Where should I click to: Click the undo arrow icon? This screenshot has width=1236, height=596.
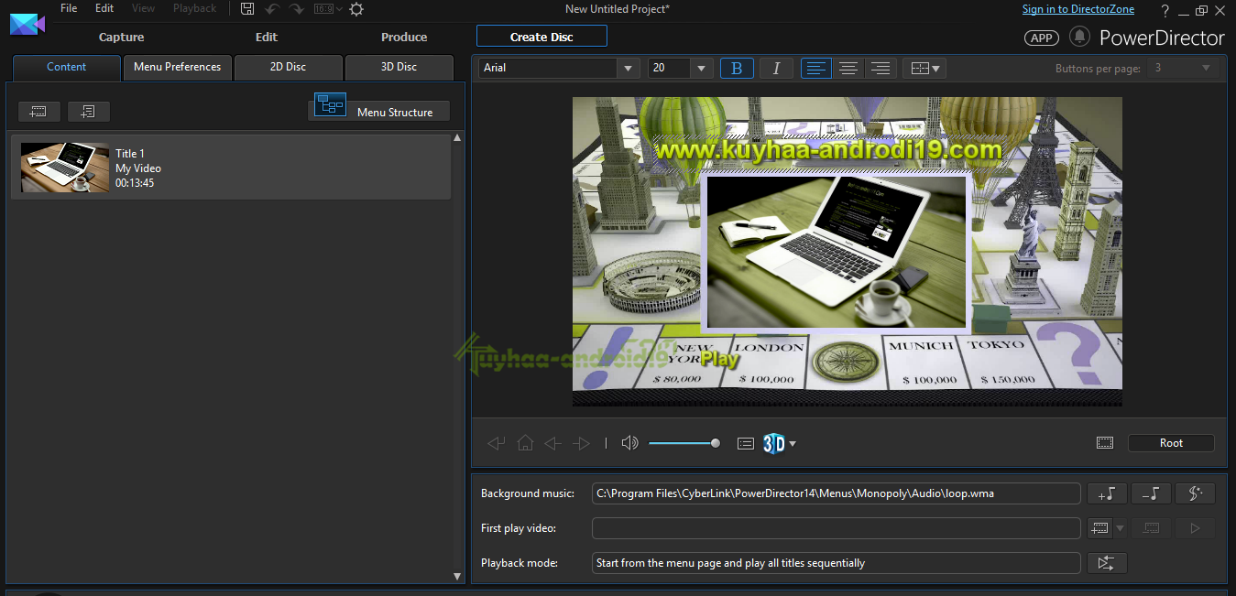click(272, 9)
